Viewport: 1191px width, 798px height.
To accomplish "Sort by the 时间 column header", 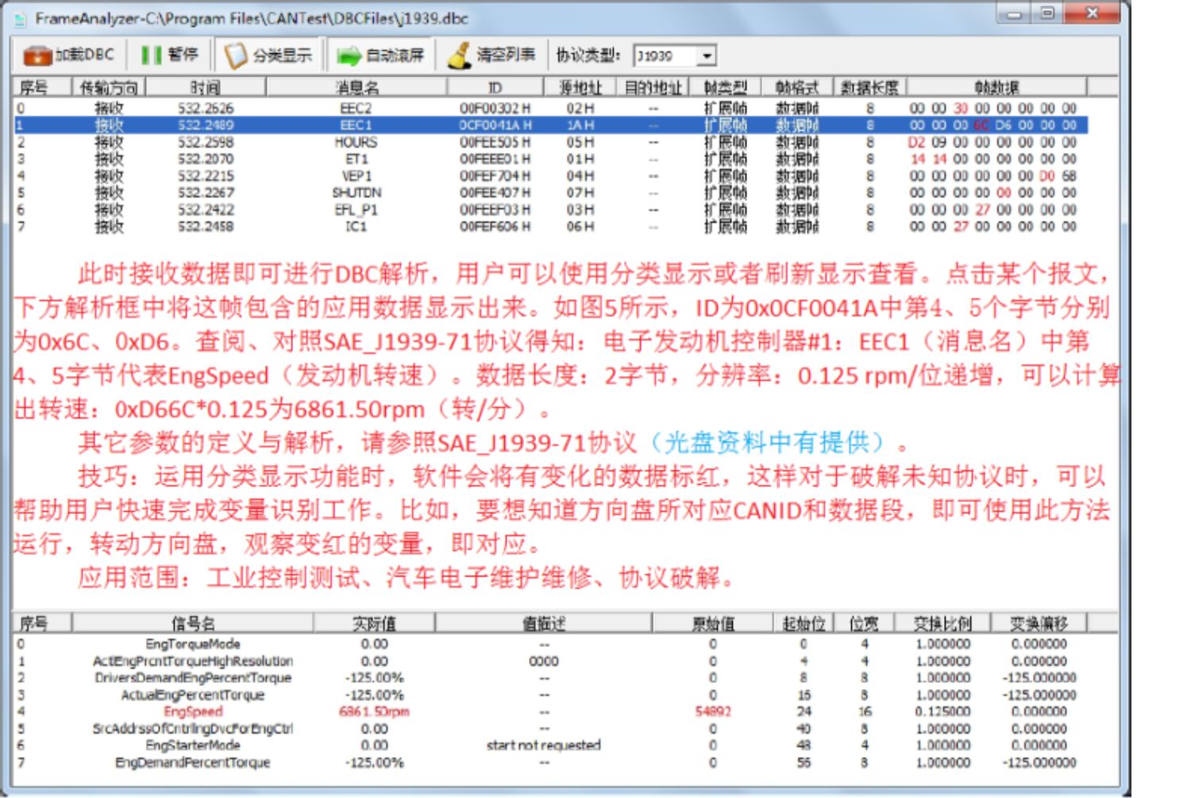I will click(x=205, y=87).
